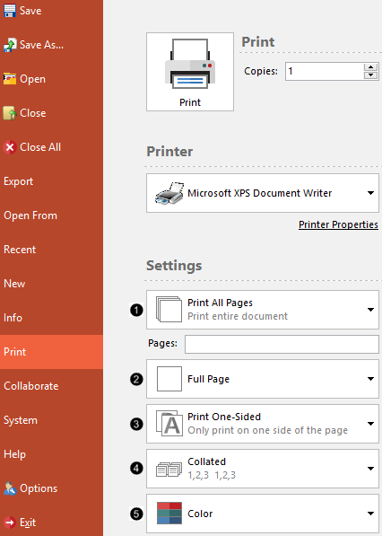The width and height of the screenshot is (382, 536).
Task: Click the Save As... label
Action: (x=41, y=45)
